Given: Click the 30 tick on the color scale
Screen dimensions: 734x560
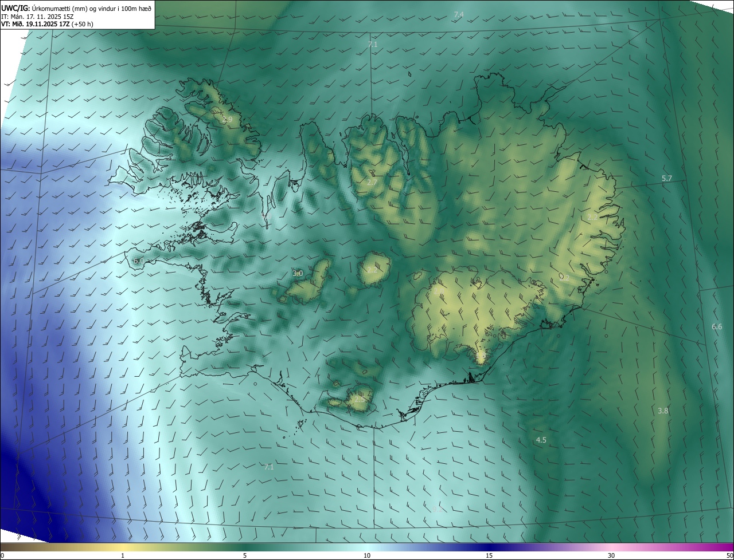Looking at the screenshot, I should pos(611,555).
